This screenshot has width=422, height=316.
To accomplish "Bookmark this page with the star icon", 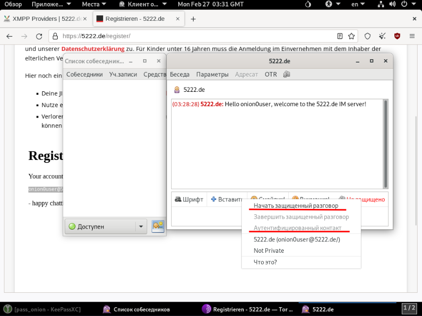I will tap(351, 36).
